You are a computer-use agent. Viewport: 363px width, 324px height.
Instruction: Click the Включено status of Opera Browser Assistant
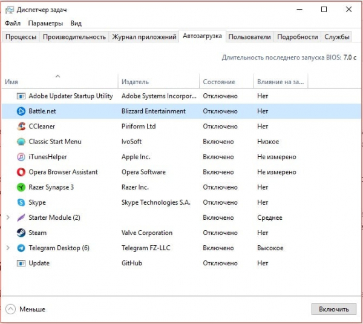click(x=218, y=172)
